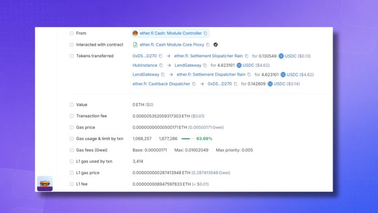
Task: Open USDC token link in third transfer row
Action: 292,75
